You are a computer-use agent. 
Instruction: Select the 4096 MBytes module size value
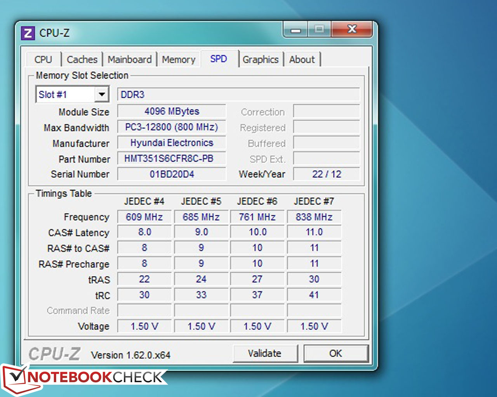coord(172,111)
